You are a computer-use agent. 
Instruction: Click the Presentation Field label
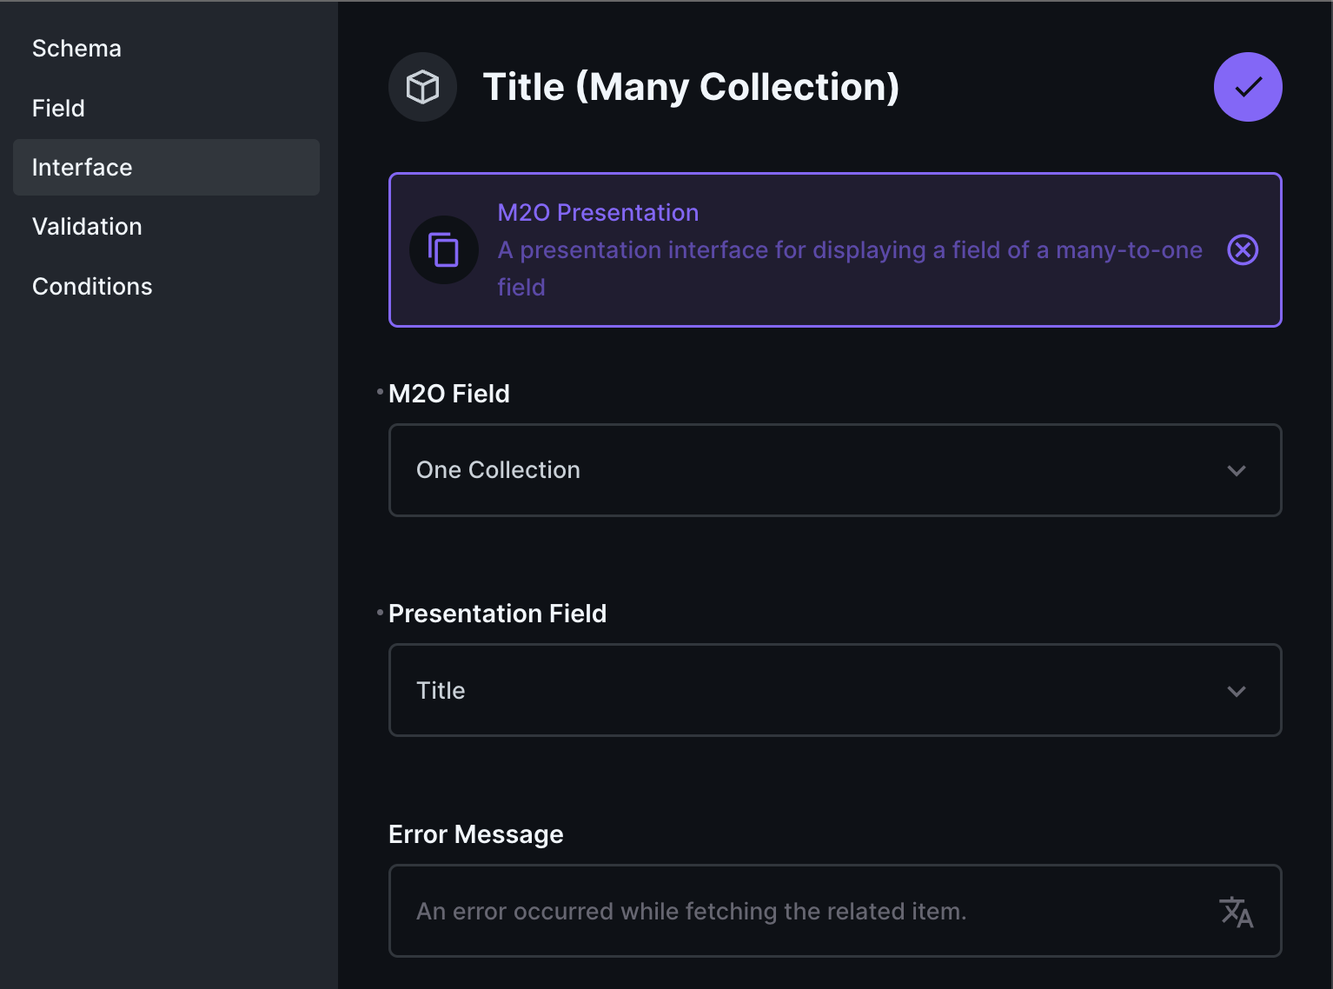(x=497, y=614)
